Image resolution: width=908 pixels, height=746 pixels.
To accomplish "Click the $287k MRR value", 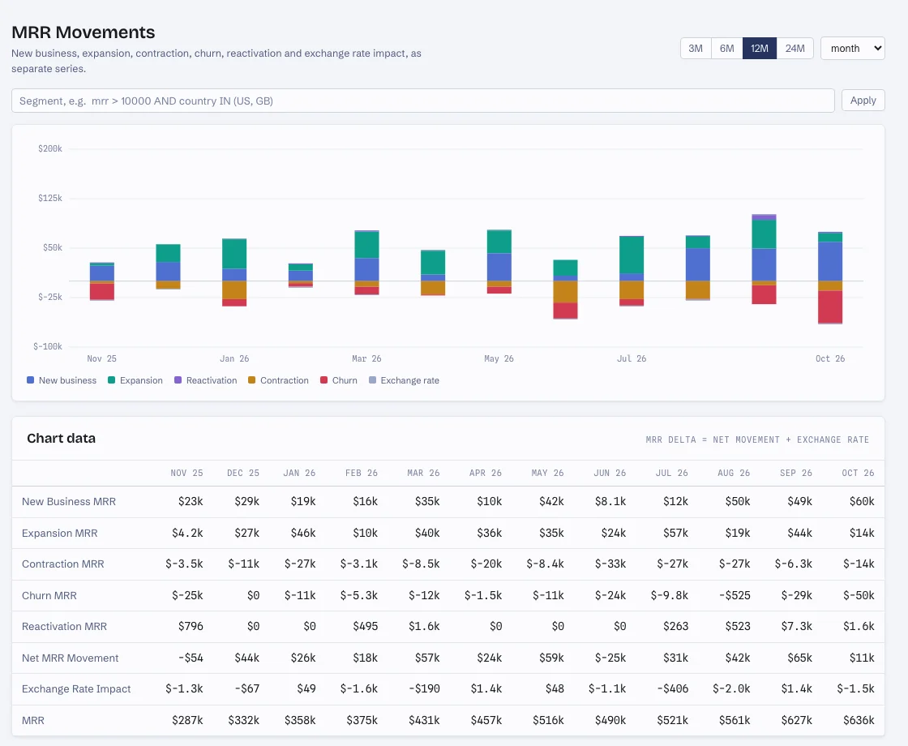I will (x=187, y=721).
